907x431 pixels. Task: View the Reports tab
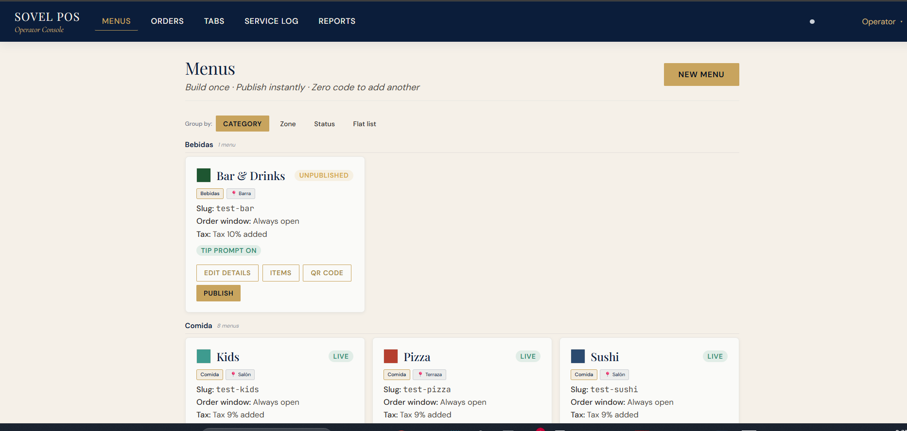(x=337, y=21)
